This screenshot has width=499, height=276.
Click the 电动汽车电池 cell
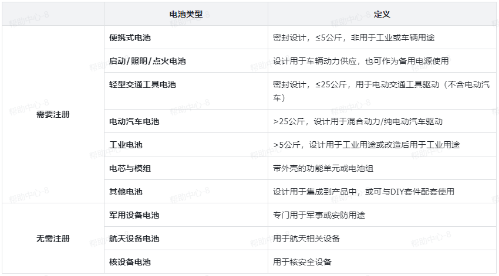(186, 121)
